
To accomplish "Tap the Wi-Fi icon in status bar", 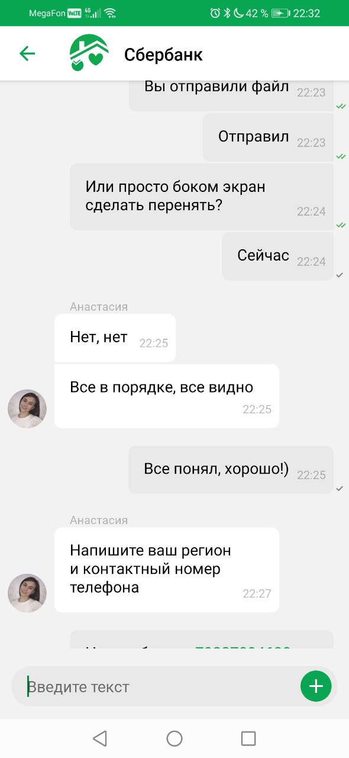I will pos(111,13).
